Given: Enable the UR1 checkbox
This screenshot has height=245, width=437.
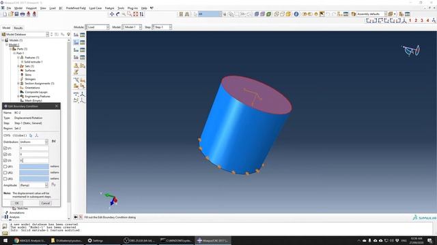Looking at the screenshot, I should click(x=5, y=166).
